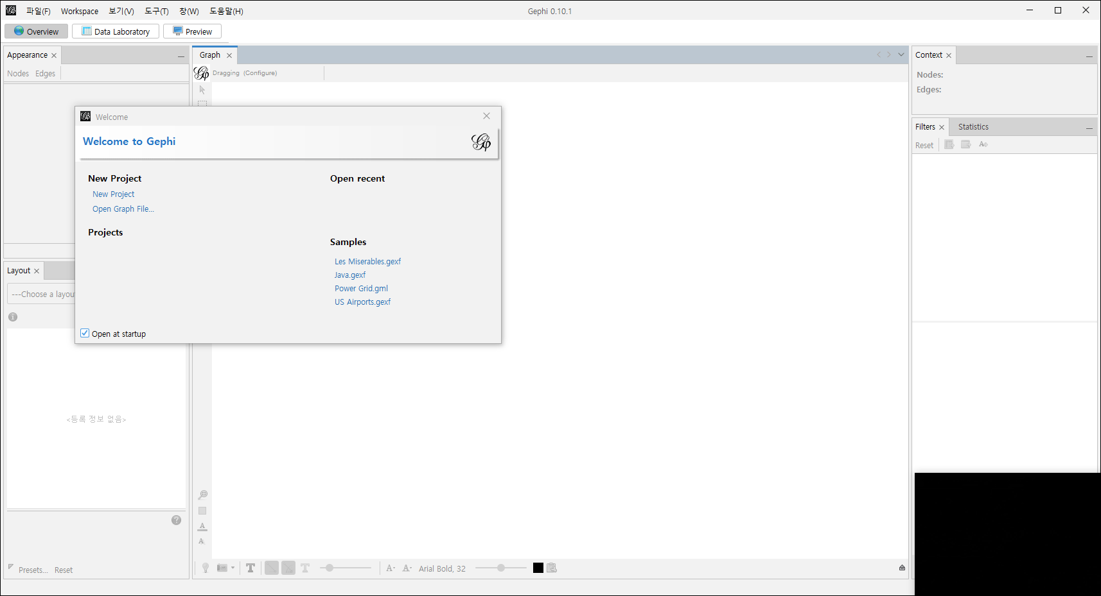Image resolution: width=1101 pixels, height=596 pixels.
Task: Expand the Presets flag icon
Action: click(x=10, y=566)
